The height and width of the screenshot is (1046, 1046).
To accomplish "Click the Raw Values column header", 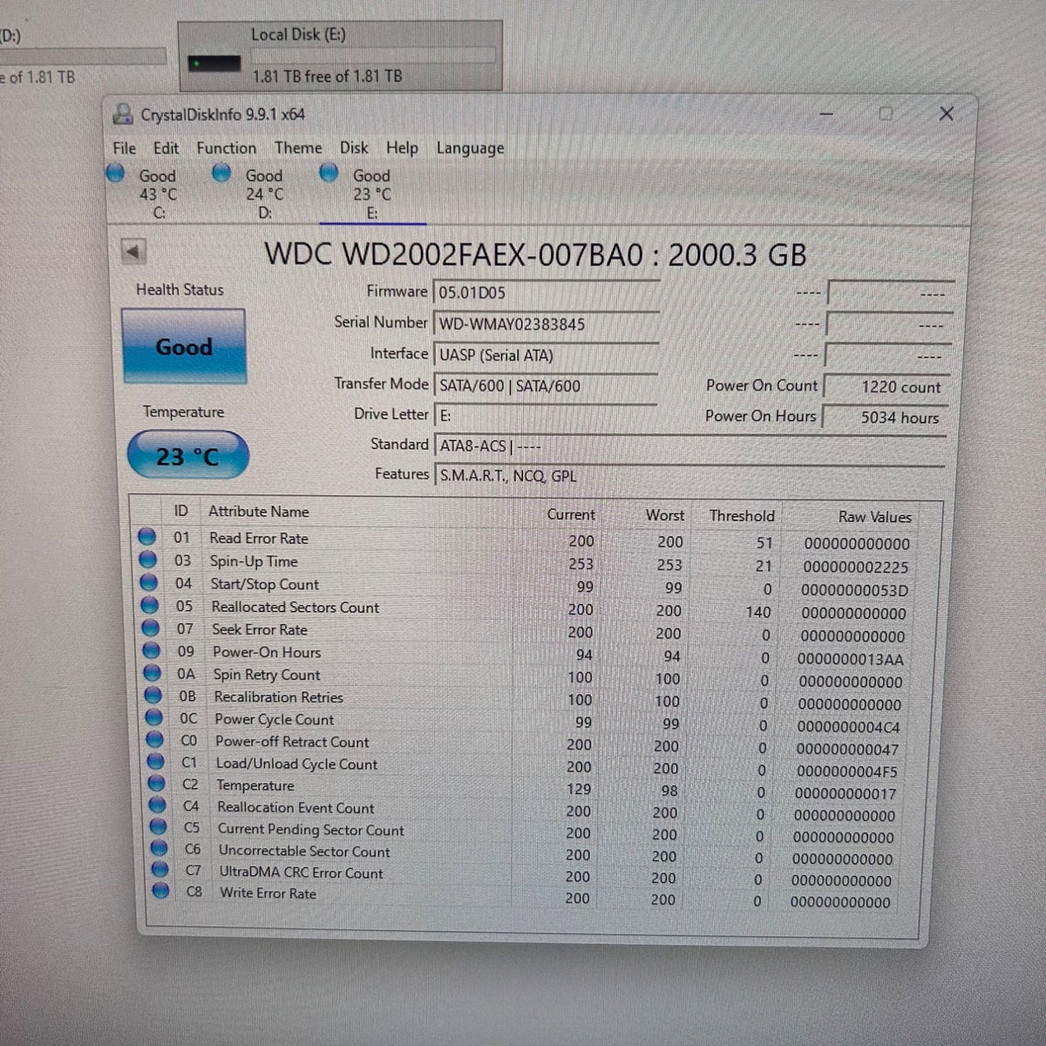I will tap(874, 517).
